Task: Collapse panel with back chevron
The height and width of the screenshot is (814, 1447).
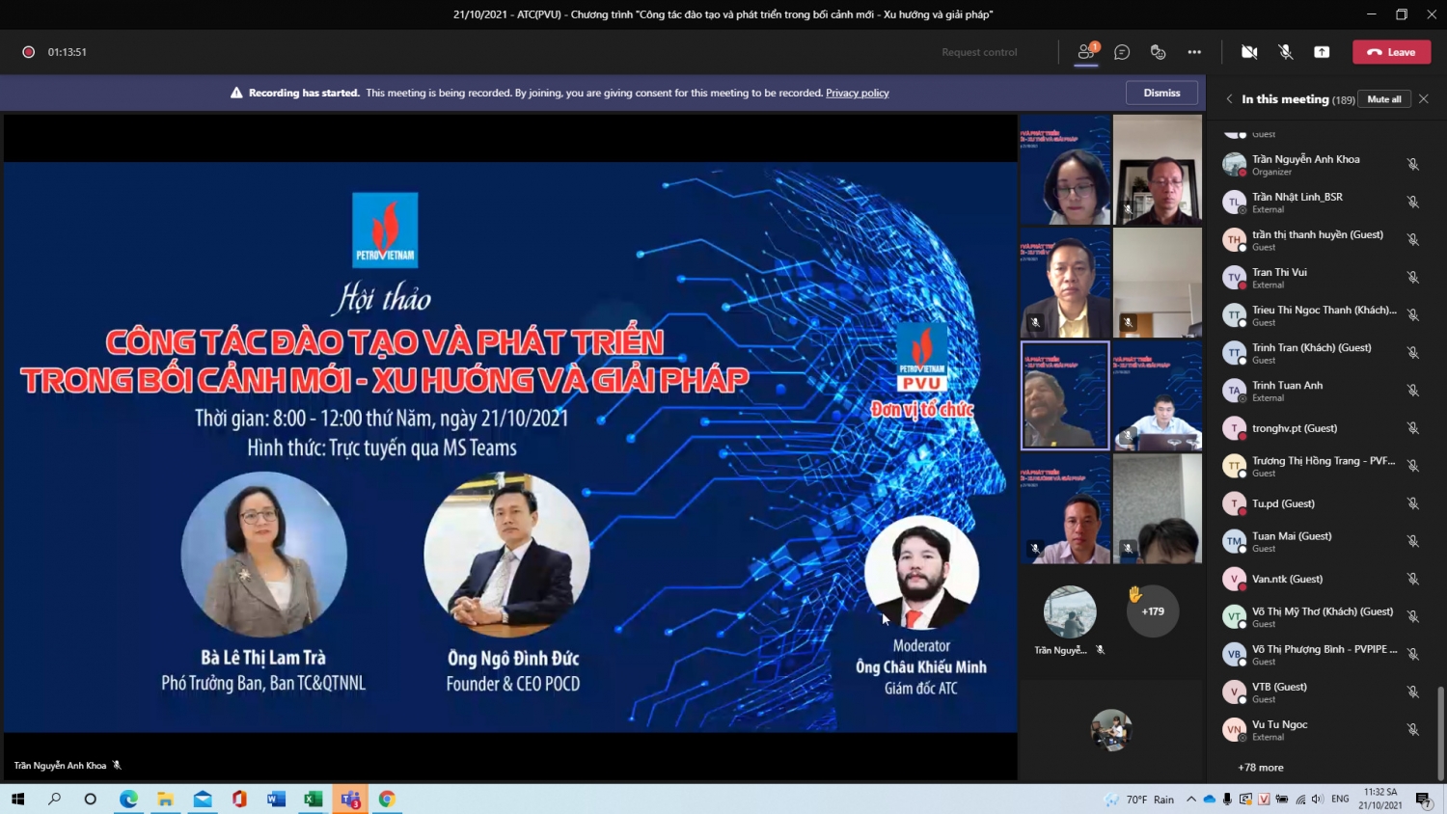Action: tap(1229, 99)
